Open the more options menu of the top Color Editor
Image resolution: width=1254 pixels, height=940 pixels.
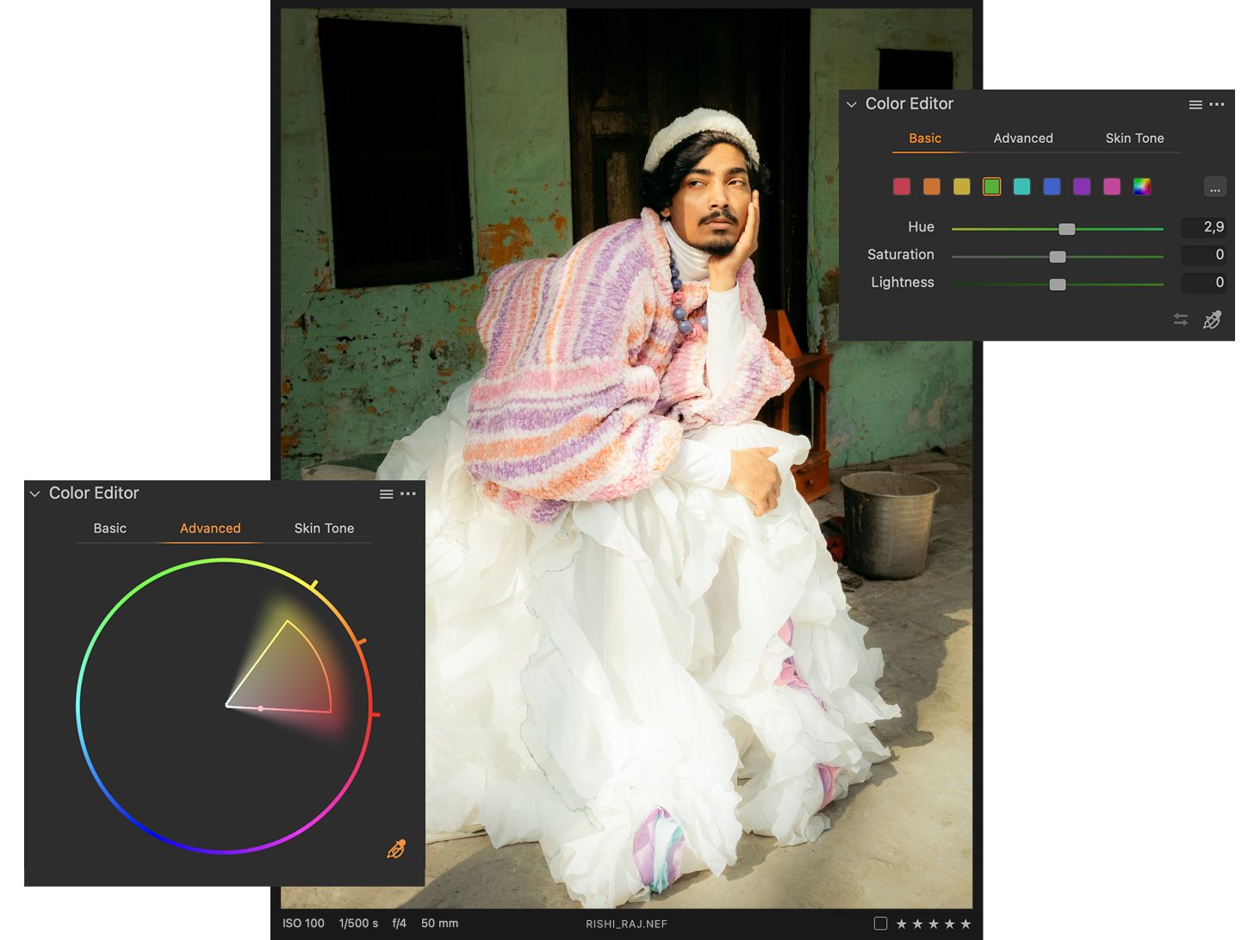click(1217, 104)
